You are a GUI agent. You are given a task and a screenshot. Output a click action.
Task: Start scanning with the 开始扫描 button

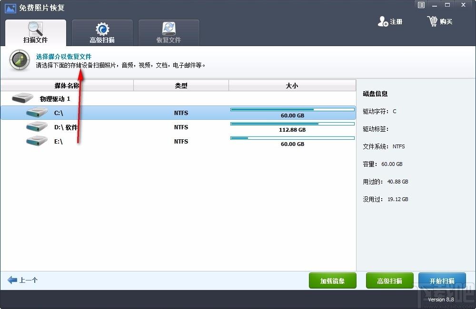[442, 280]
